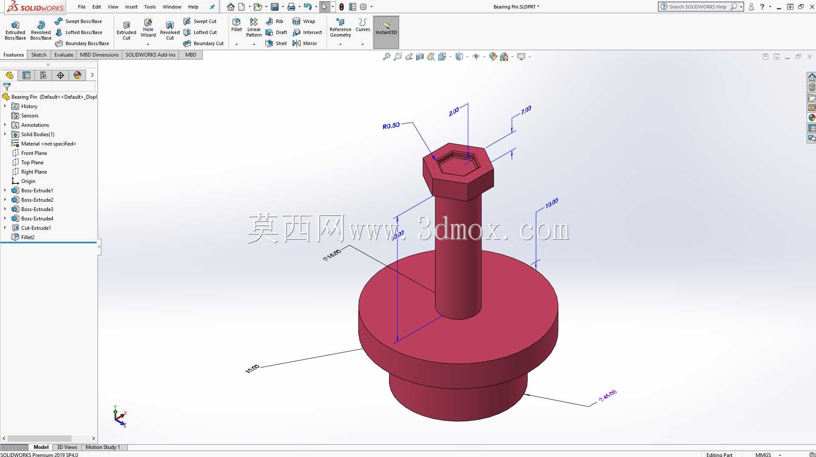Open the Hide/Show Items dropdown arrow
The width and height of the screenshot is (816, 457).
coord(484,57)
